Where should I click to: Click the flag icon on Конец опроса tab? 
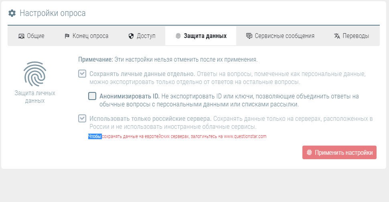[67, 36]
